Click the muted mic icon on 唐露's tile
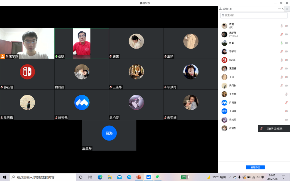The height and width of the screenshot is (181, 290). tap(111, 56)
